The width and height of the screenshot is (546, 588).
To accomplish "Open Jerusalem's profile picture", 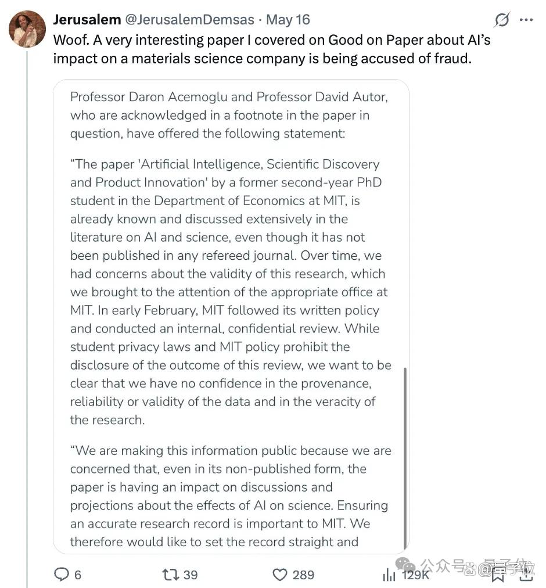I will click(x=27, y=29).
